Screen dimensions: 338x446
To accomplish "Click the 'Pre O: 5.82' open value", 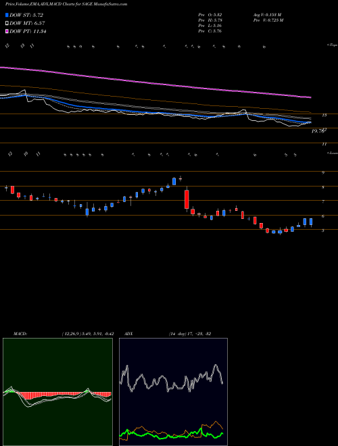I will pyautogui.click(x=210, y=14).
